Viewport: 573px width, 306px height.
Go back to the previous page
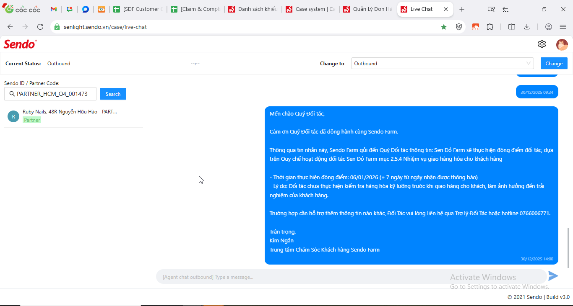[10, 27]
